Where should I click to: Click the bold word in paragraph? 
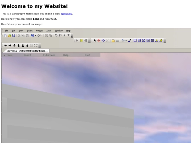coord(36,19)
